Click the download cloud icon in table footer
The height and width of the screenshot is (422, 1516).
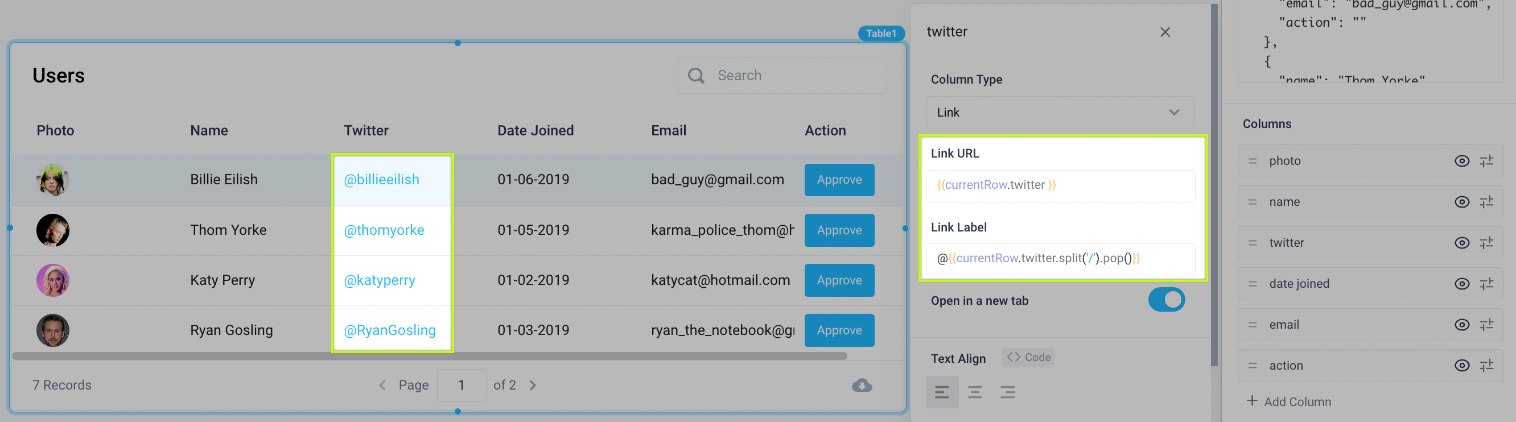(862, 386)
